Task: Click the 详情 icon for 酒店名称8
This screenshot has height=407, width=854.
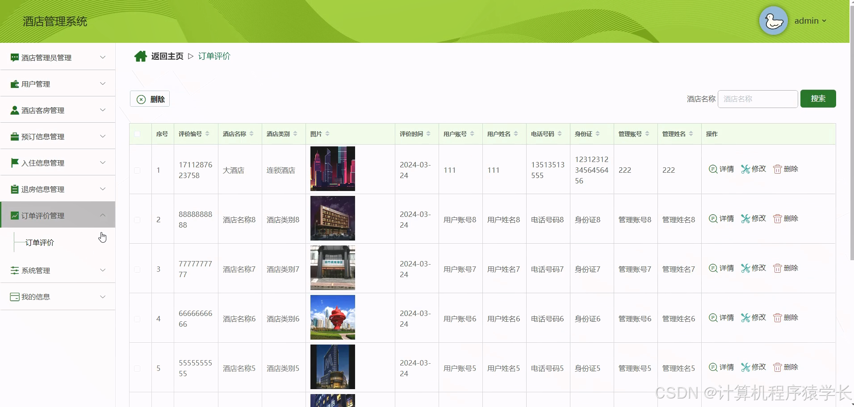Action: (x=713, y=219)
